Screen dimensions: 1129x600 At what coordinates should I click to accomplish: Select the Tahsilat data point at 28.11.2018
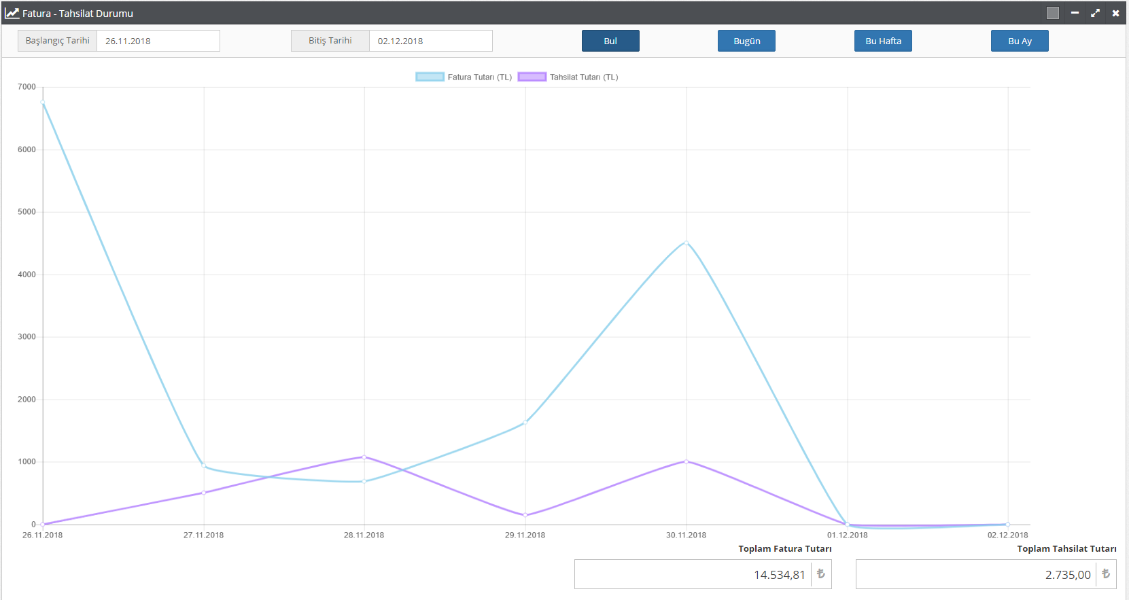[364, 457]
